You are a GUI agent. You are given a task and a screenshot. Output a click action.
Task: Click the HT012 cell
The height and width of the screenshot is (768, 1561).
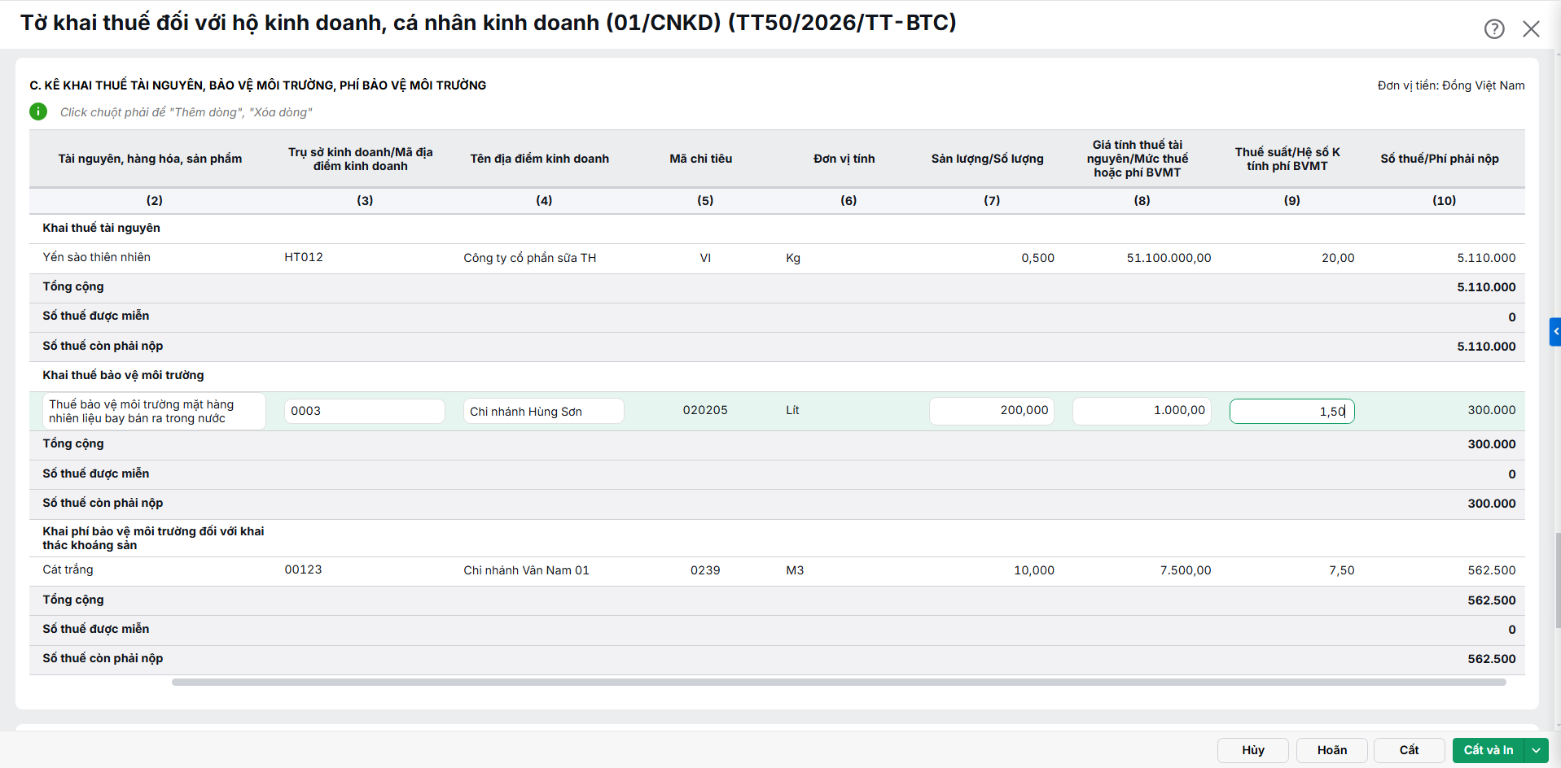(x=304, y=257)
